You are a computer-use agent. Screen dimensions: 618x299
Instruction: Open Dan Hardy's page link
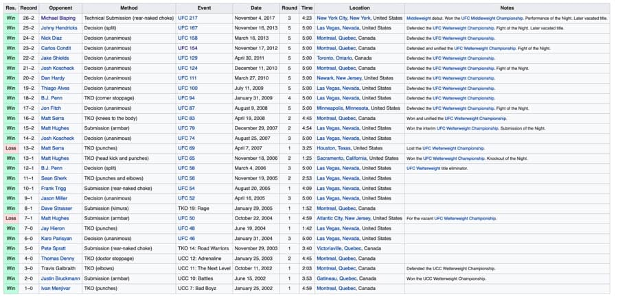pyautogui.click(x=53, y=78)
